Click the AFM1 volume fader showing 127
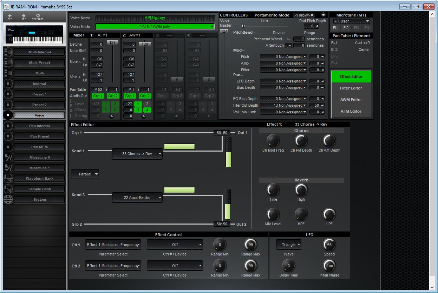 112,42
